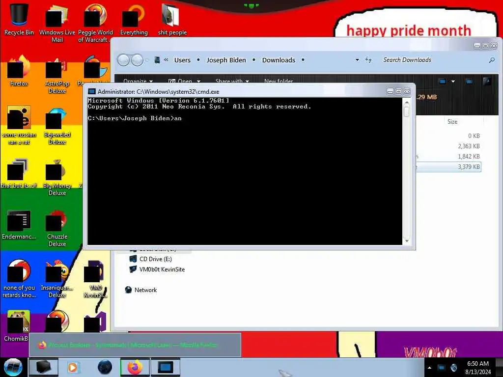Select the file row sized 1,842 KB
This screenshot has height=377, width=503.
[x=449, y=157]
